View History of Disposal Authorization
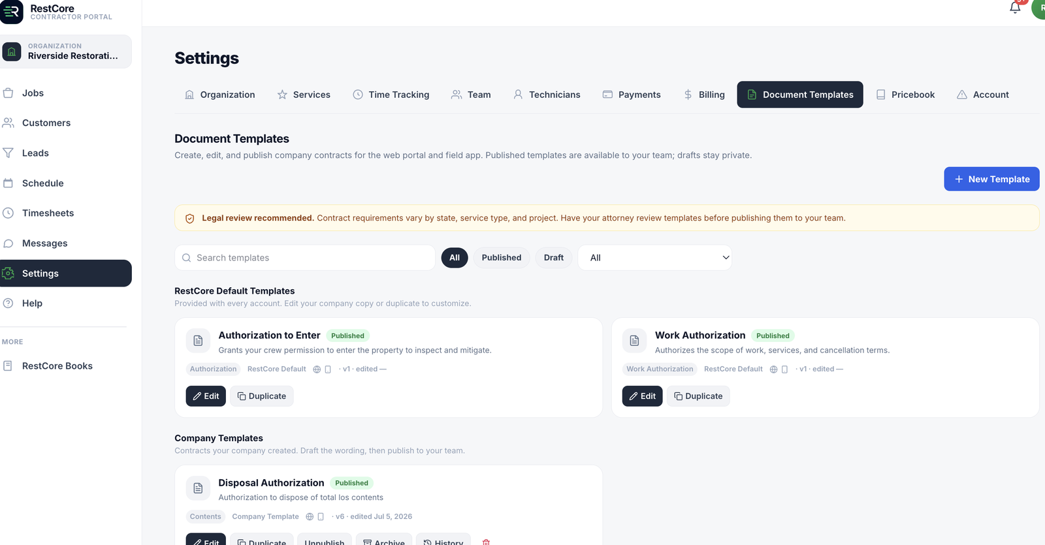Screen dimensions: 1045x545 (443, 540)
